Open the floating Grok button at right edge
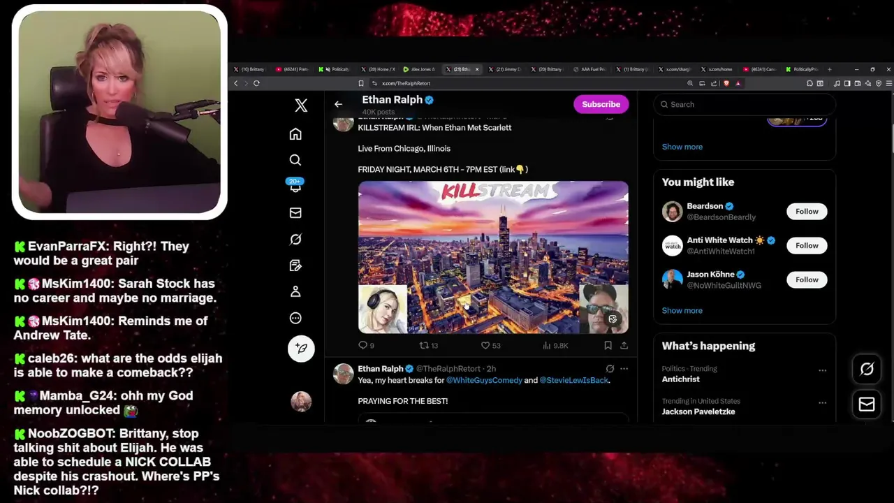 pyautogui.click(x=867, y=369)
